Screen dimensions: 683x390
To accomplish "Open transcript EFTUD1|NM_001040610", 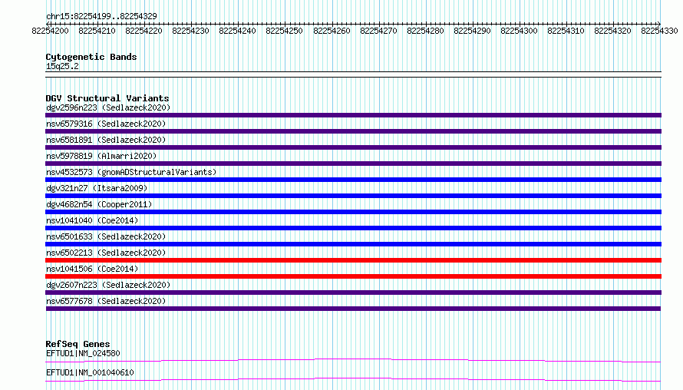I will pyautogui.click(x=90, y=372).
